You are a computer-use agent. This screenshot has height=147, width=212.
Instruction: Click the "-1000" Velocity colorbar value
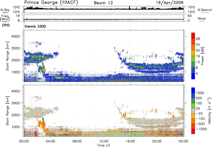(x=201, y=129)
